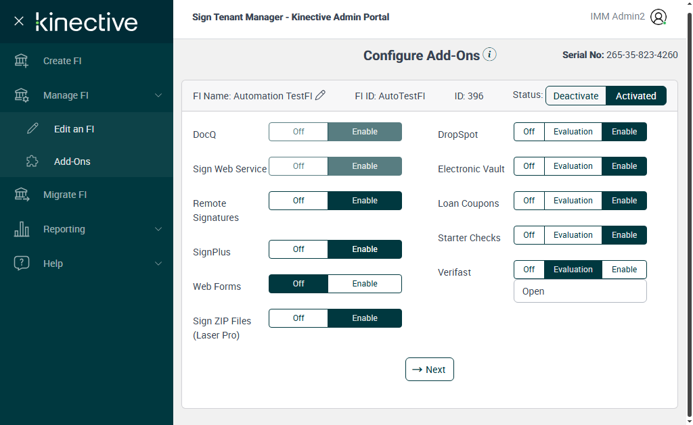Click the Sign Tenant Manager page title

coord(291,17)
